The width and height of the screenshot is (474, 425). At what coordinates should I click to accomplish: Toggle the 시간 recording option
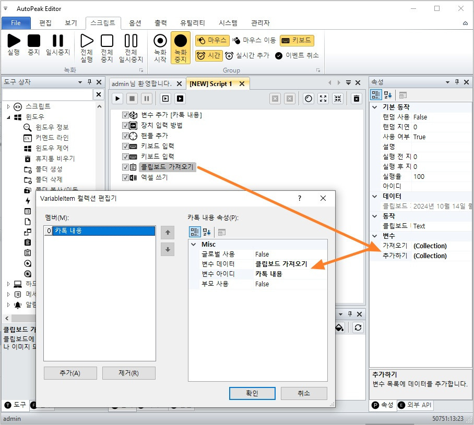[209, 56]
